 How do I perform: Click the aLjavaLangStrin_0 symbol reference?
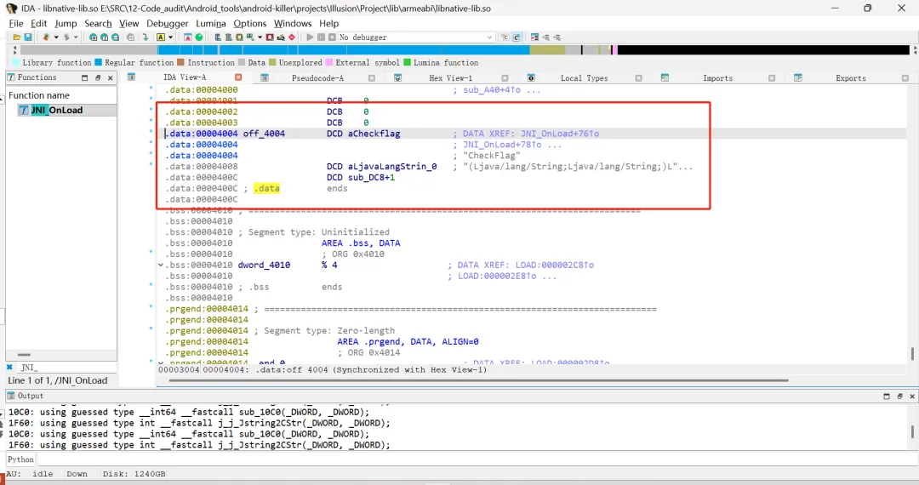point(392,167)
